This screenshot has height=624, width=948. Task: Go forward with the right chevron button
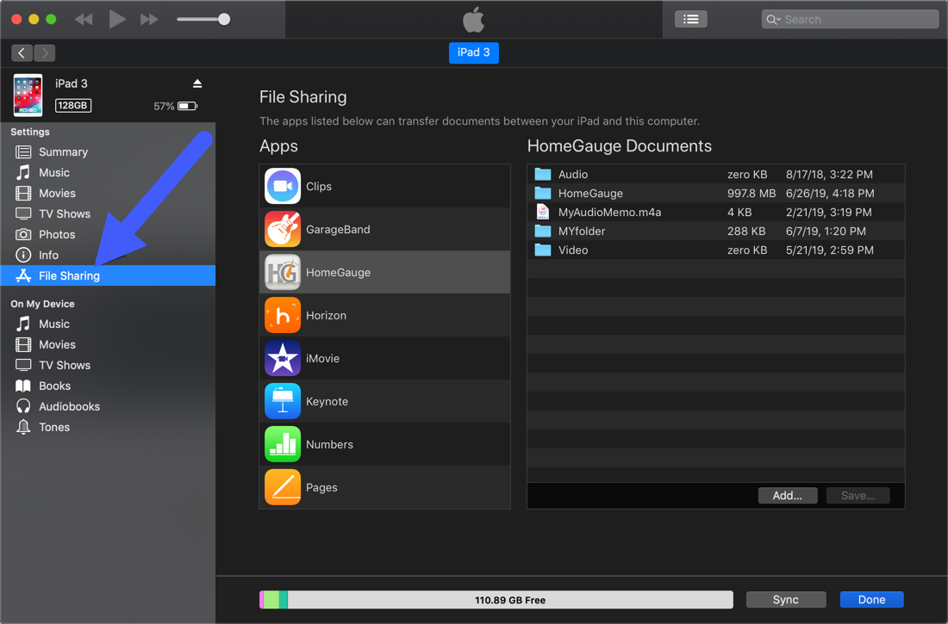click(45, 53)
